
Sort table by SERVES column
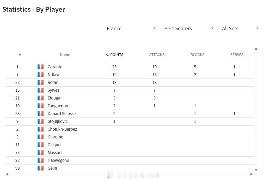point(237,55)
